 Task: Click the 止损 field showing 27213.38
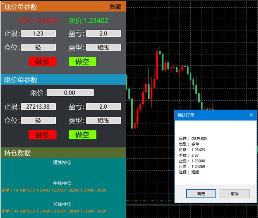coord(38,106)
